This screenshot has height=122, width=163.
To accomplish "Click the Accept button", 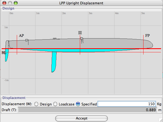I will [x=81, y=118].
